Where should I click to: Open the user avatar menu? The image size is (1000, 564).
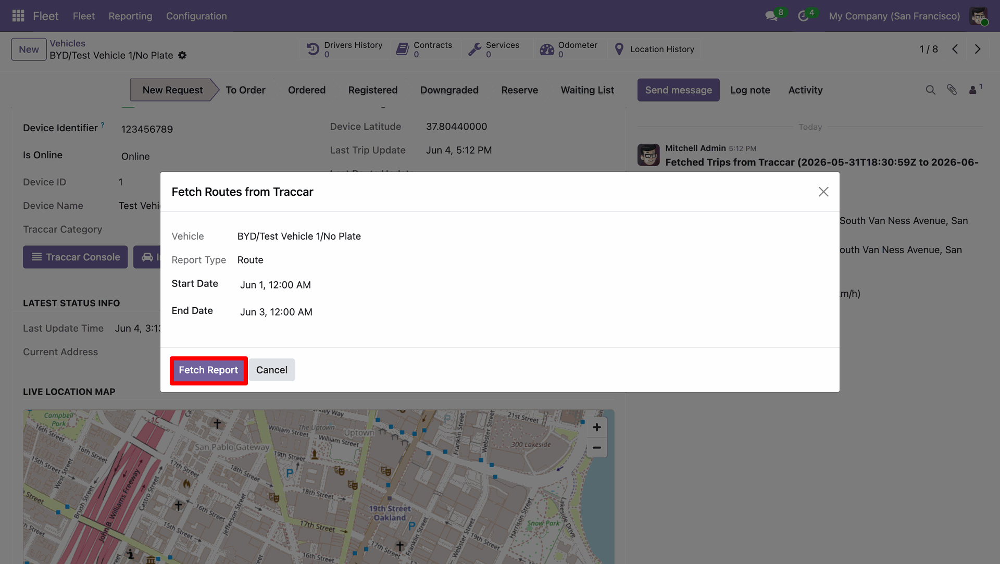[x=978, y=16]
